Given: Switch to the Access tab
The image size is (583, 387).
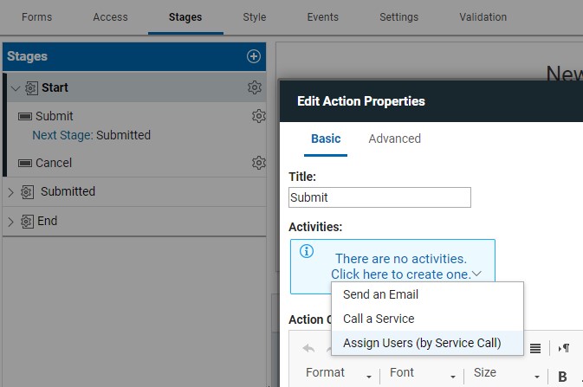Looking at the screenshot, I should (x=110, y=17).
